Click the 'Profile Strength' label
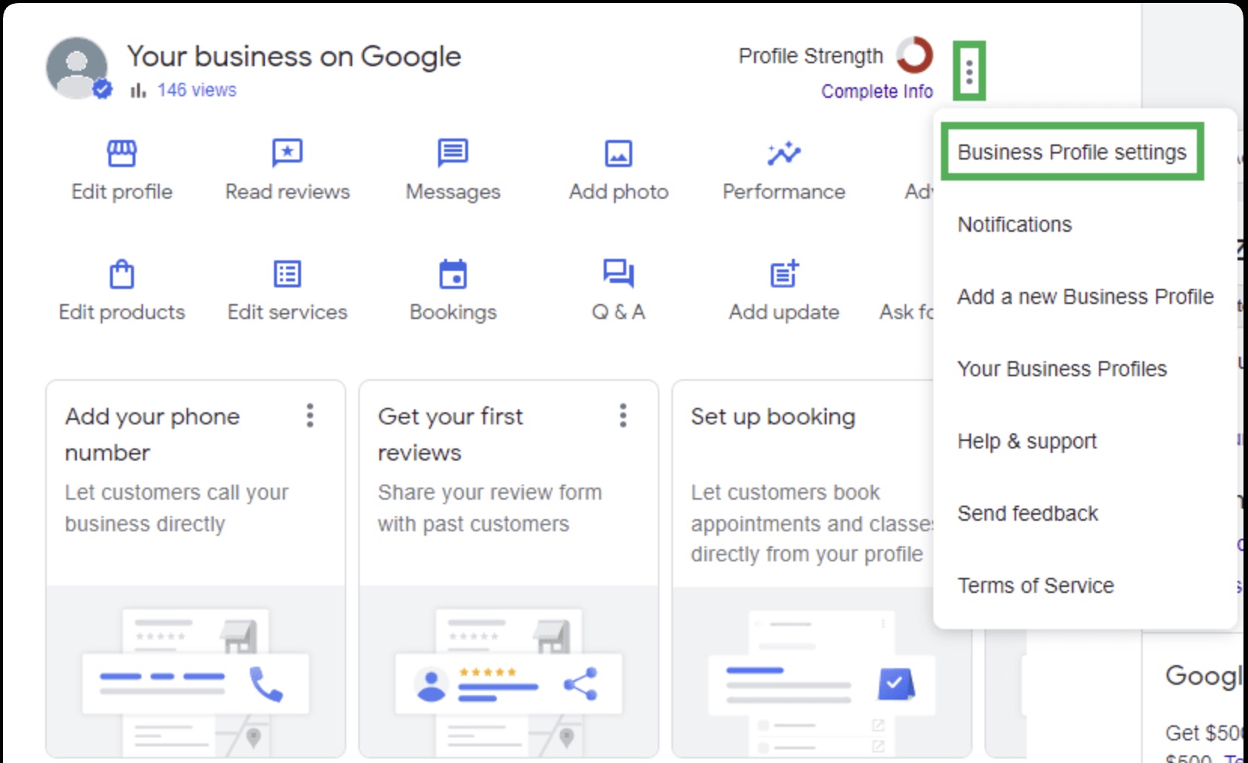Image resolution: width=1248 pixels, height=763 pixels. [811, 56]
